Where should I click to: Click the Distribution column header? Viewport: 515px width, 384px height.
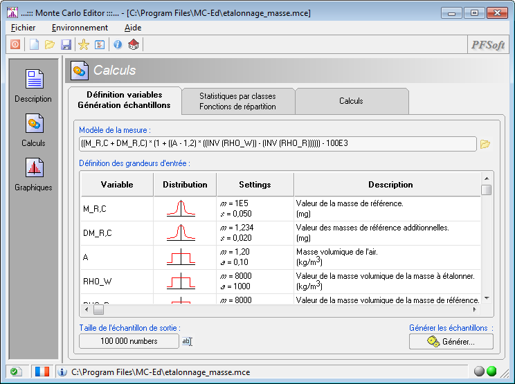[x=186, y=185]
